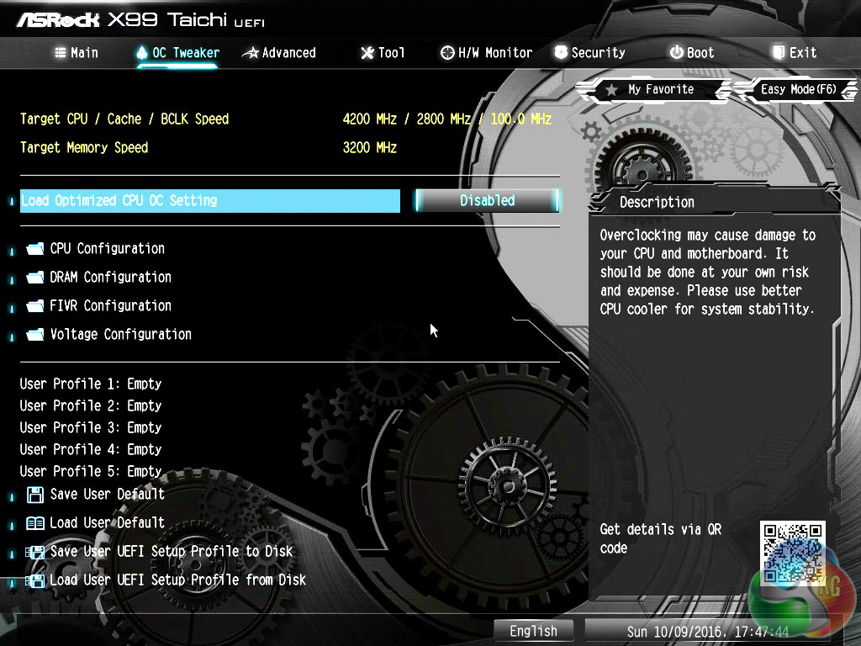Switch to the Security tab

click(x=589, y=53)
